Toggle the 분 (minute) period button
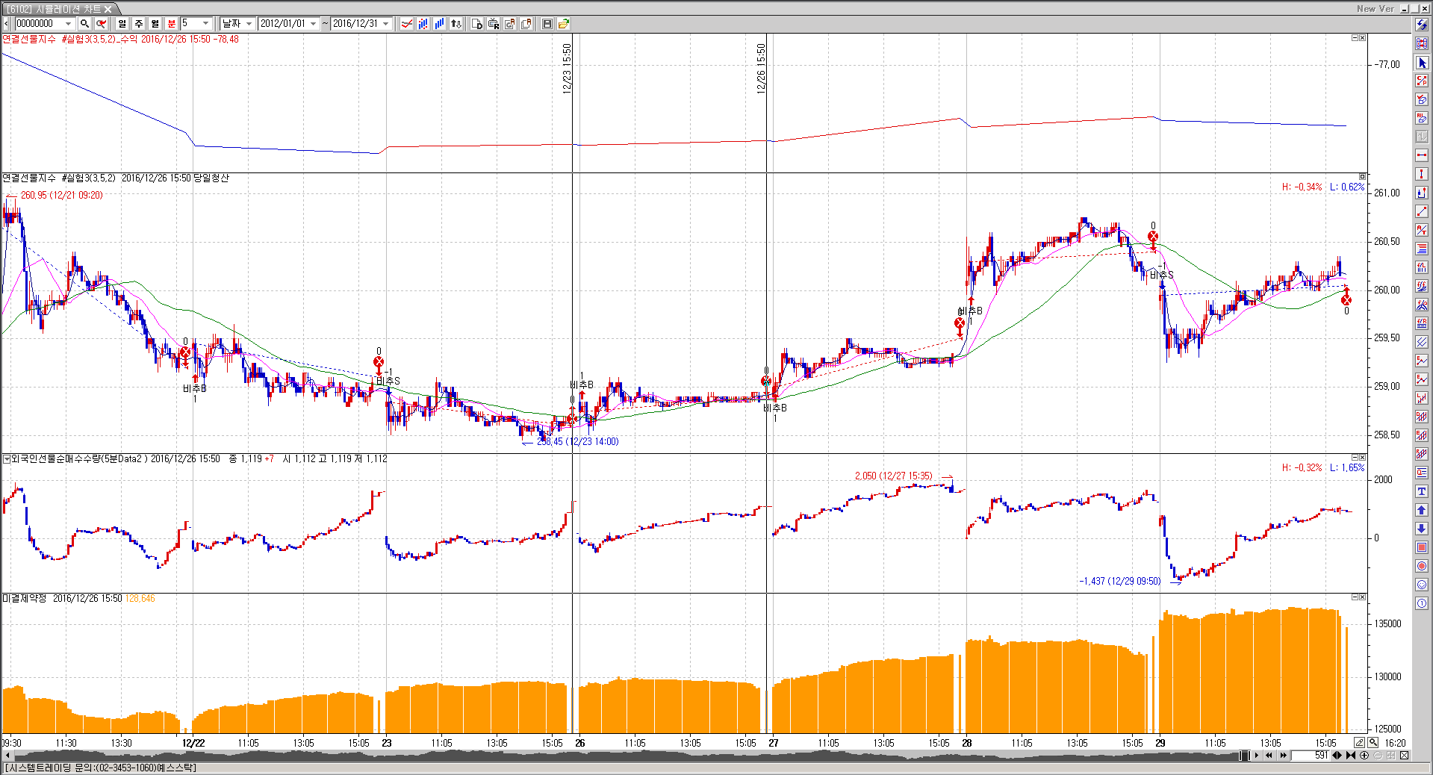Viewport: 1433px width, 775px height. (172, 24)
